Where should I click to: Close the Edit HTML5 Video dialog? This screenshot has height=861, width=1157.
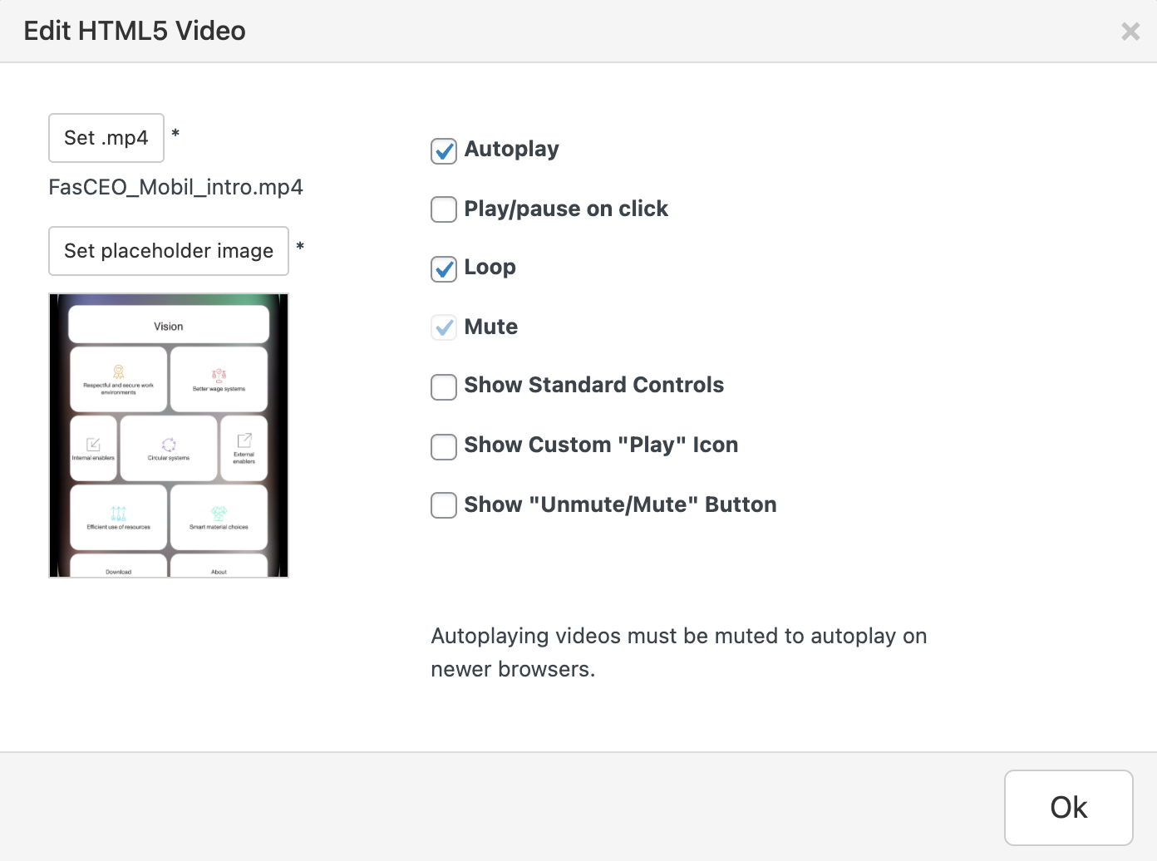point(1130,32)
